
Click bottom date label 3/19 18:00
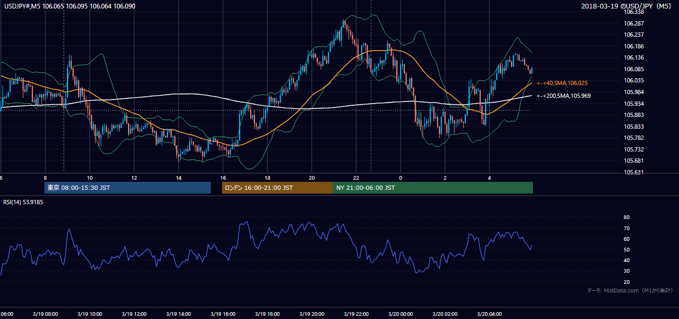(267, 314)
